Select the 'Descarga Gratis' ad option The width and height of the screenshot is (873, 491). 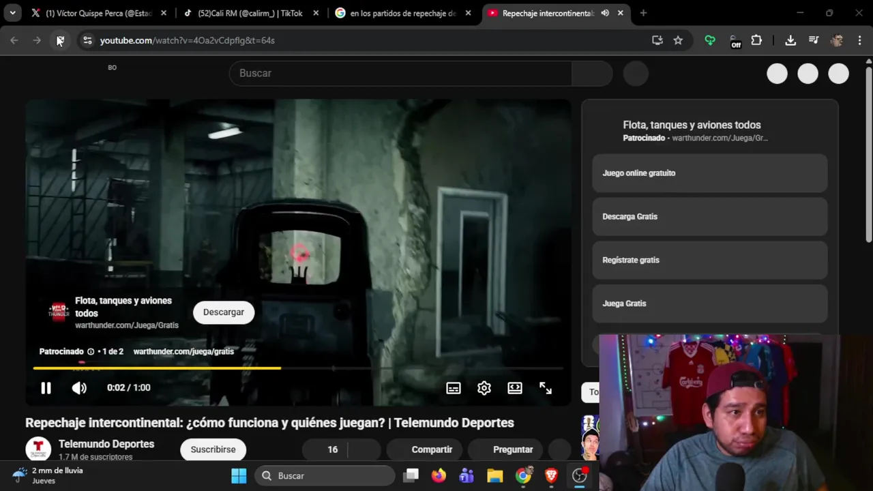point(709,217)
